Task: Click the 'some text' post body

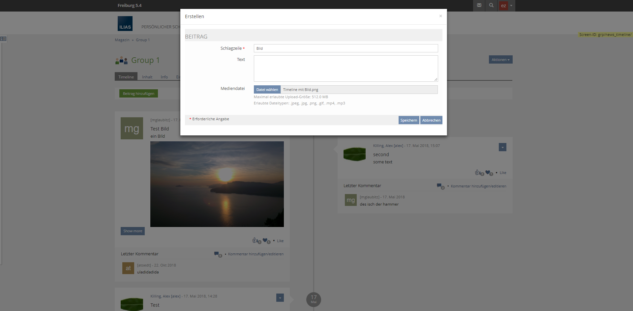Action: [x=383, y=162]
